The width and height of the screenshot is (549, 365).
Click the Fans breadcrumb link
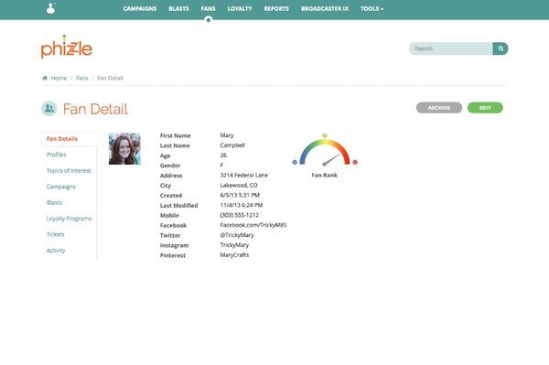click(x=82, y=78)
